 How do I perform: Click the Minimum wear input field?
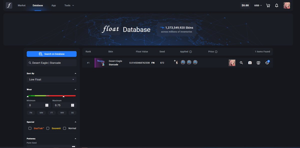tap(39, 105)
